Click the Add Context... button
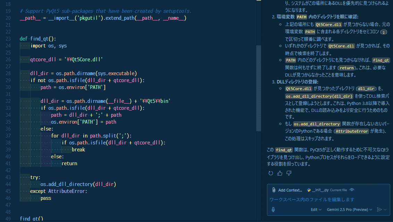Viewport: 393px width, 222px height. click(x=291, y=190)
